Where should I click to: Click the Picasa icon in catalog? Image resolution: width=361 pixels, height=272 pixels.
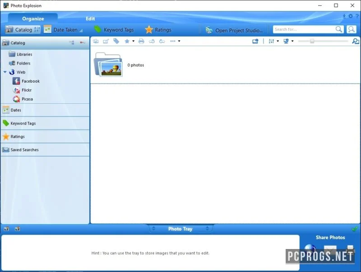click(16, 99)
